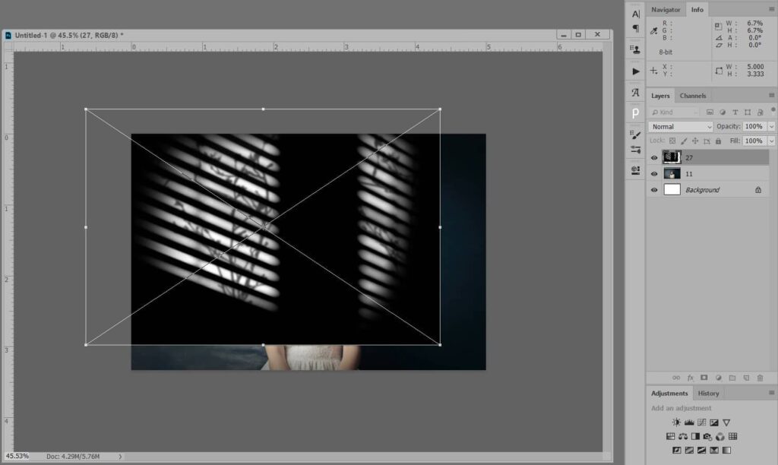Switch to the Channels tab
Image resolution: width=778 pixels, height=465 pixels.
[692, 96]
